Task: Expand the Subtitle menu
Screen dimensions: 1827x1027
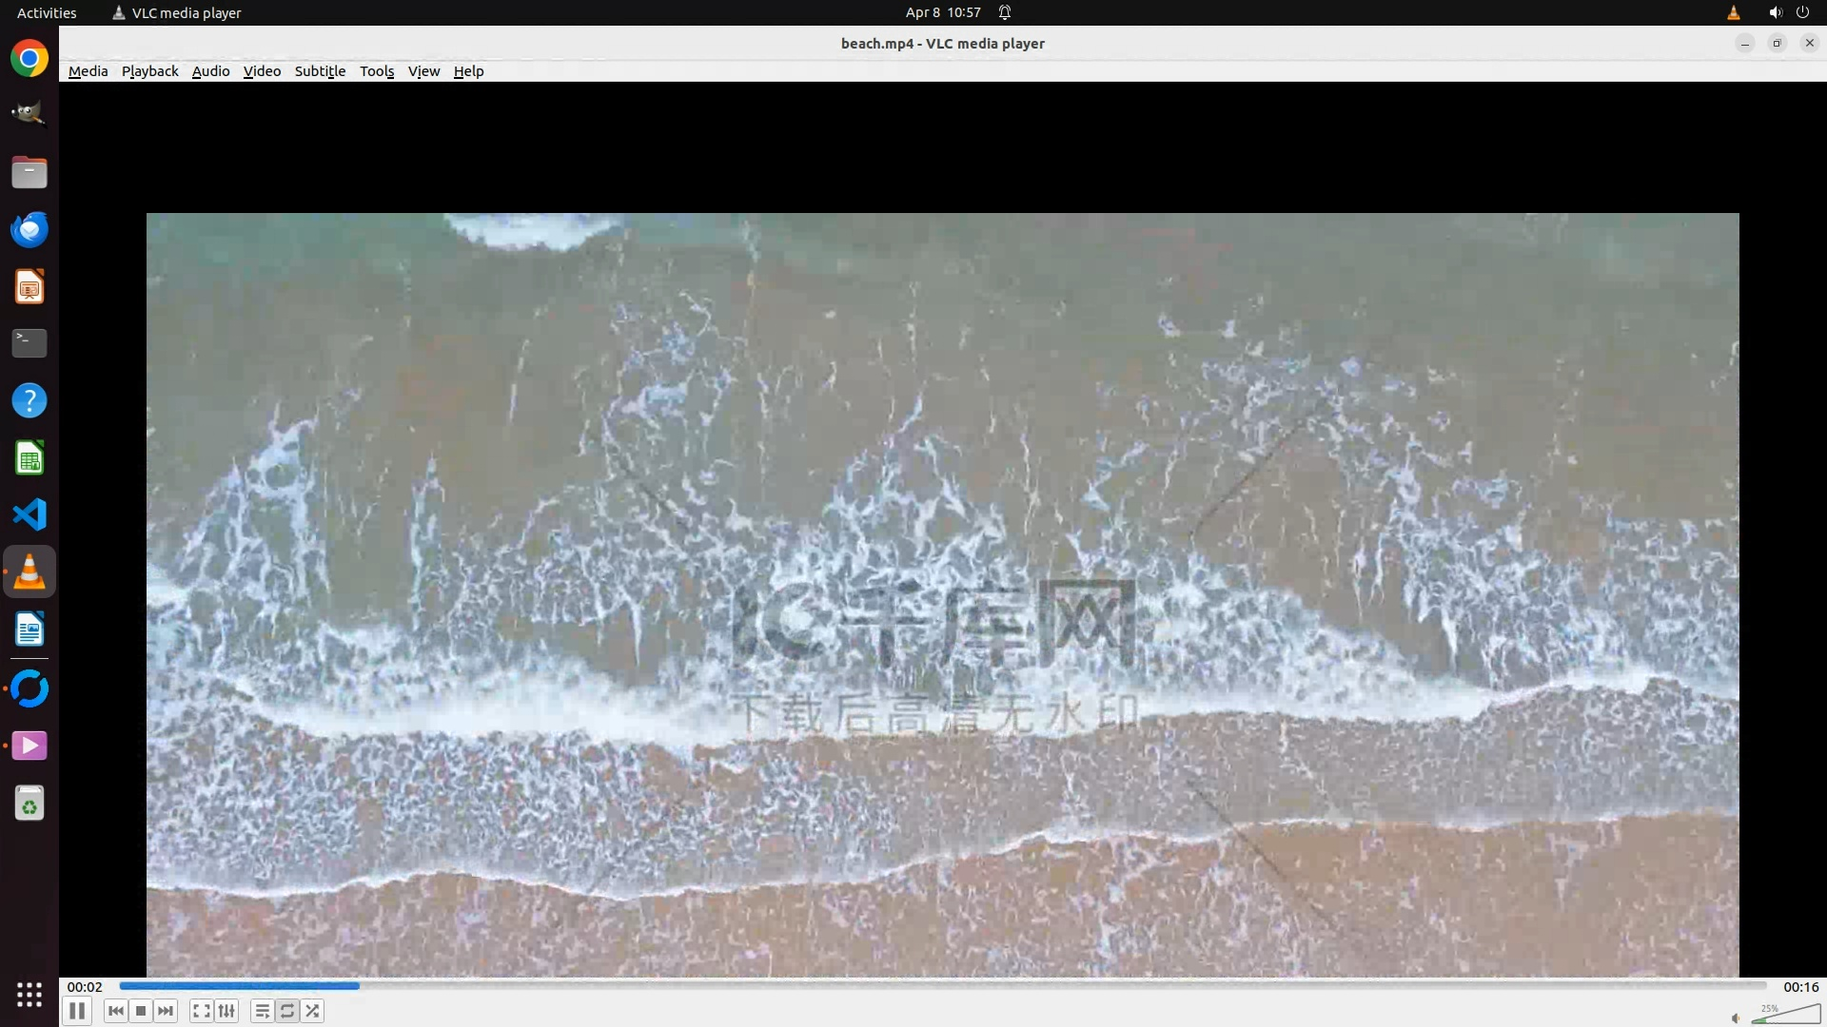Action: click(x=320, y=71)
